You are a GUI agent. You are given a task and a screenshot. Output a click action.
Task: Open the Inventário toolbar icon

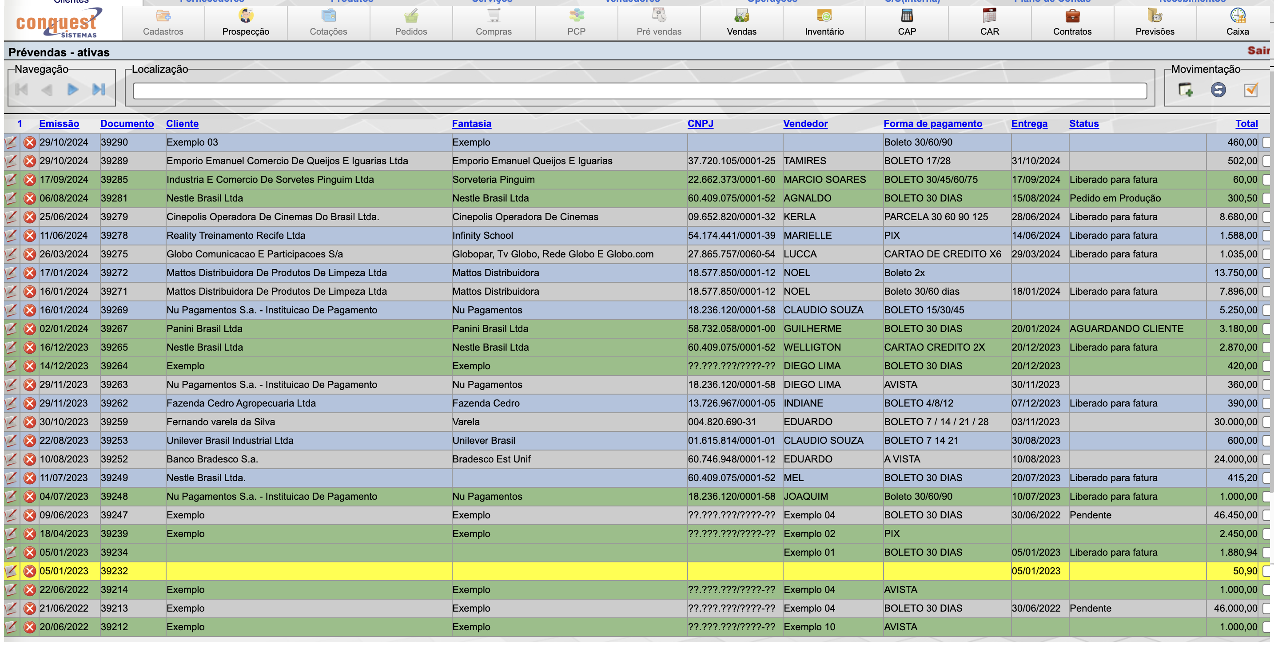tap(824, 16)
